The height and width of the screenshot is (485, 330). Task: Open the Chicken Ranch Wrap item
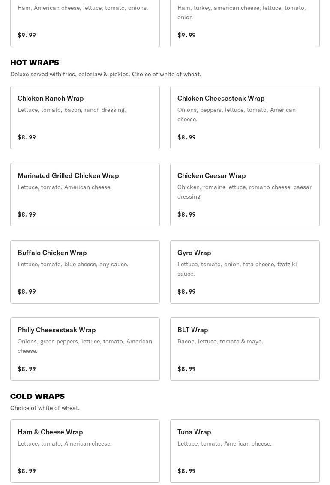pyautogui.click(x=85, y=117)
